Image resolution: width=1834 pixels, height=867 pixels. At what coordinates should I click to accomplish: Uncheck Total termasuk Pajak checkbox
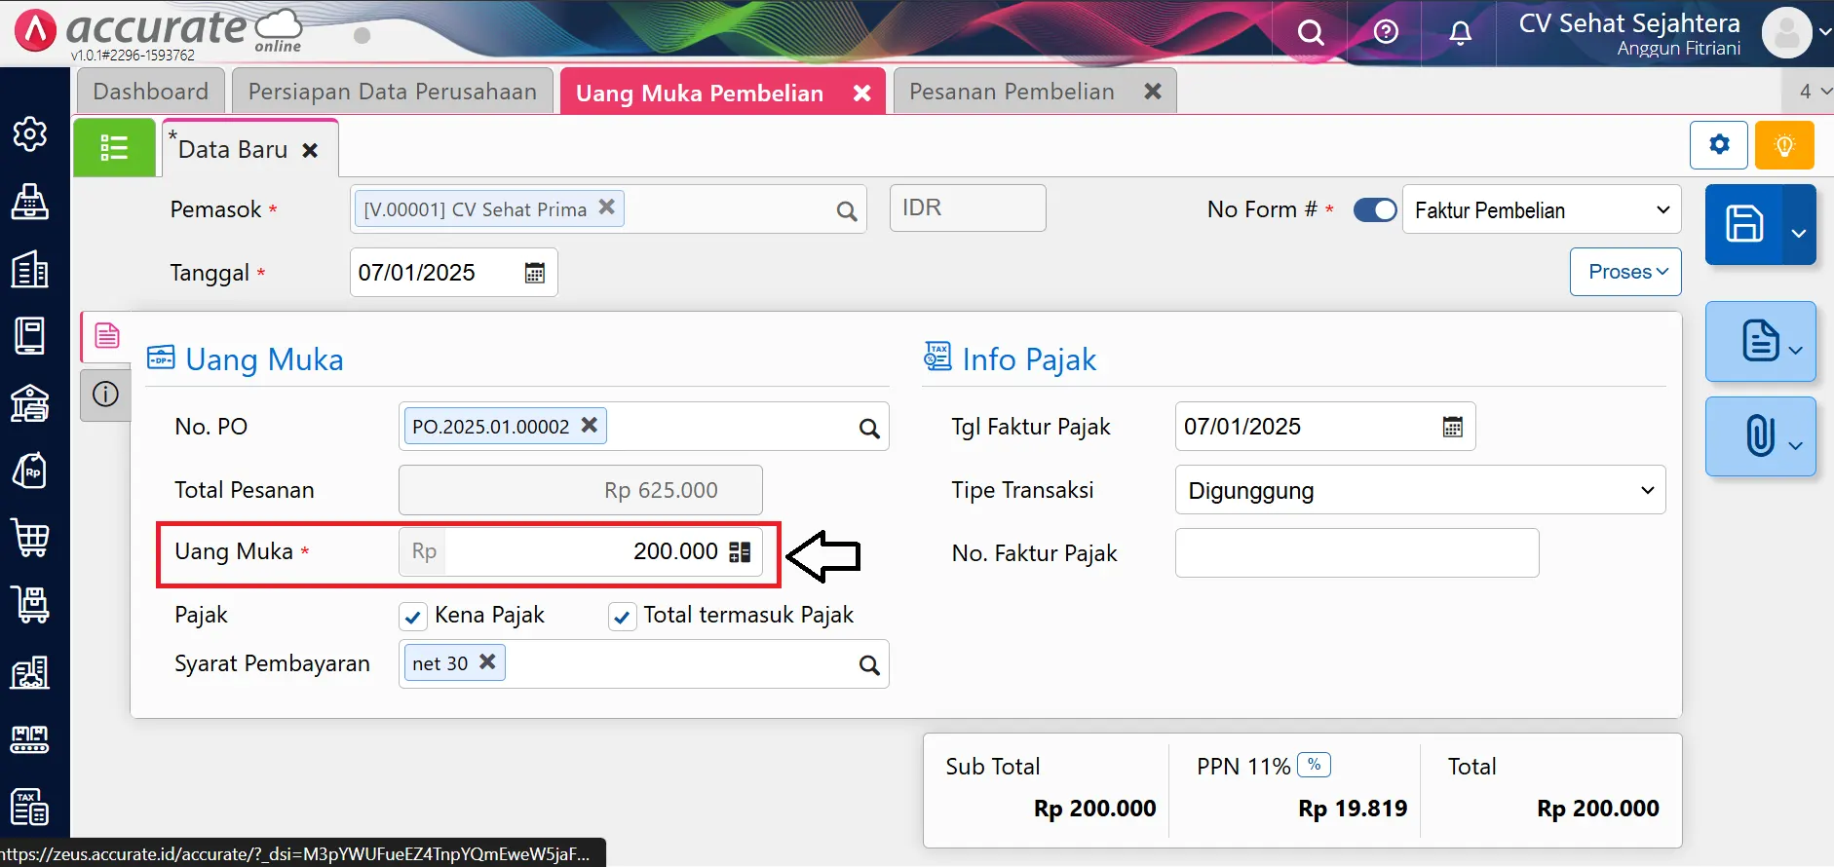coord(622,617)
